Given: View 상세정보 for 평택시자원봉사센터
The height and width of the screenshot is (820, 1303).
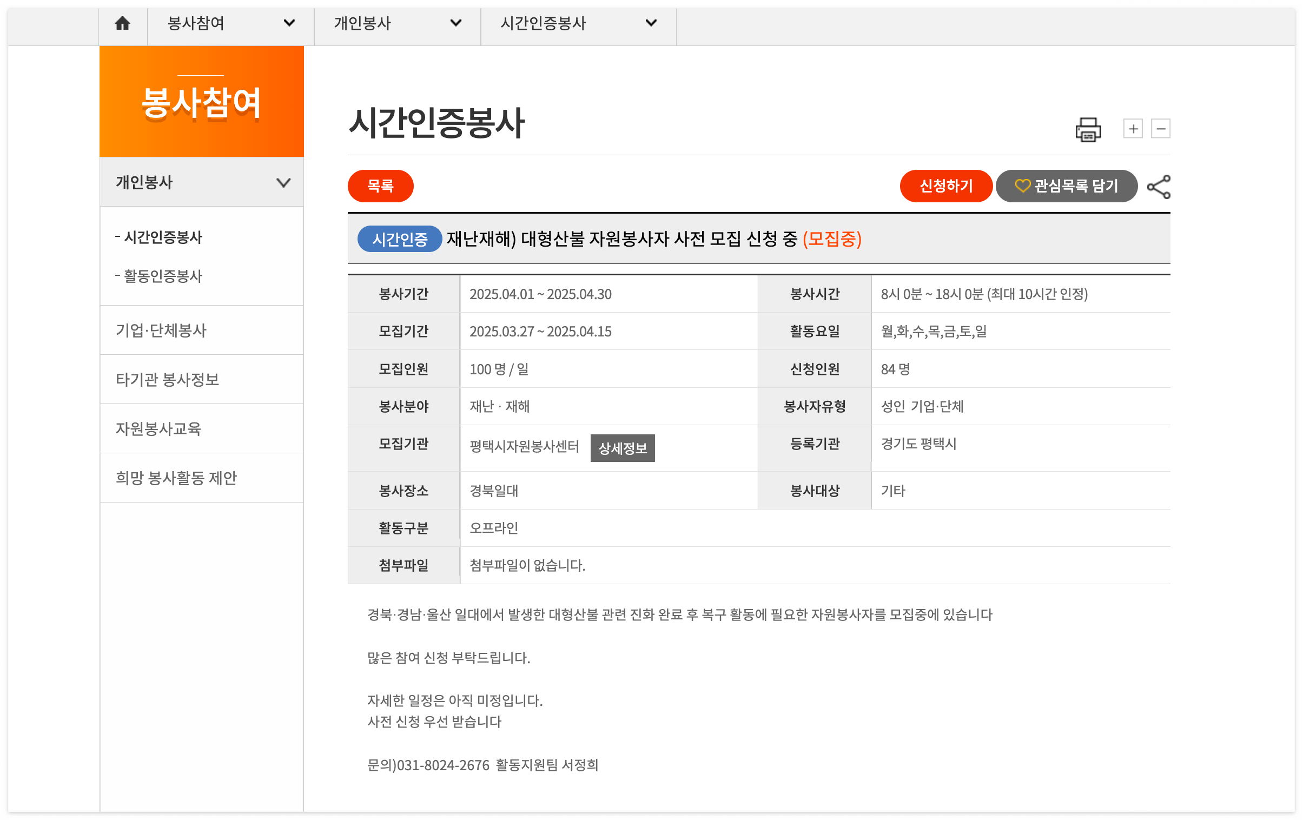Looking at the screenshot, I should [x=623, y=448].
